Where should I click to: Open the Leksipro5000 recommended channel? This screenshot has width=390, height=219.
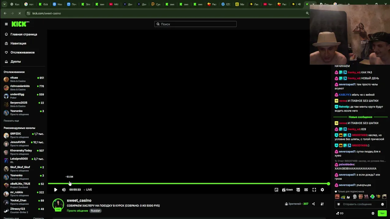[x=24, y=160]
